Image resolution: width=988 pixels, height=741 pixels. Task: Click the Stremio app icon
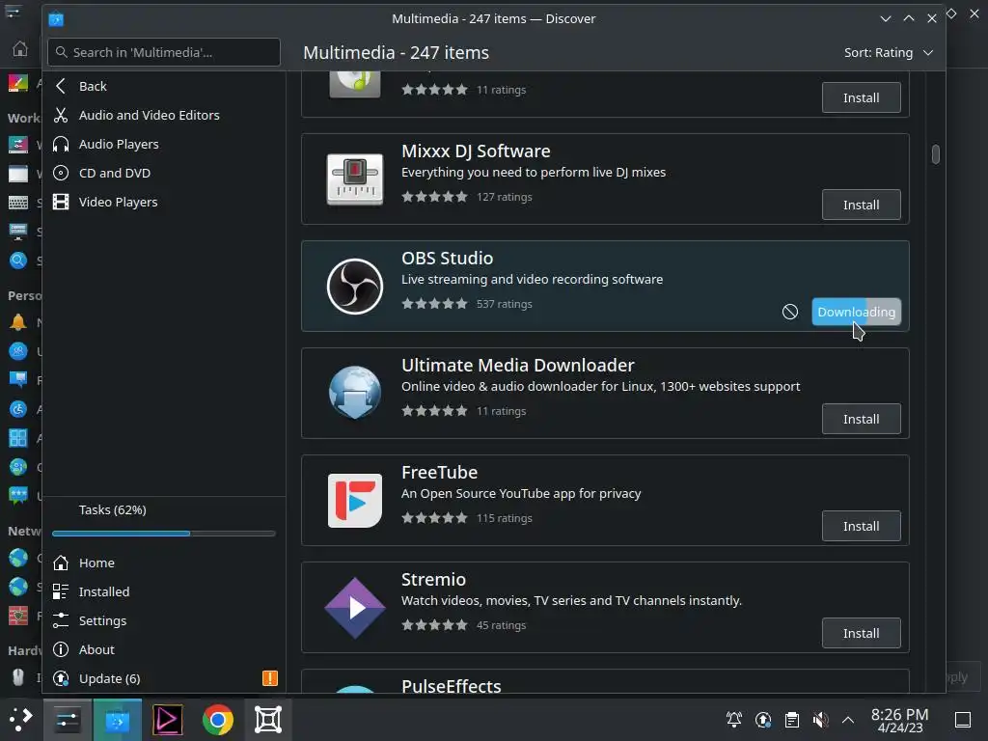pyautogui.click(x=355, y=608)
